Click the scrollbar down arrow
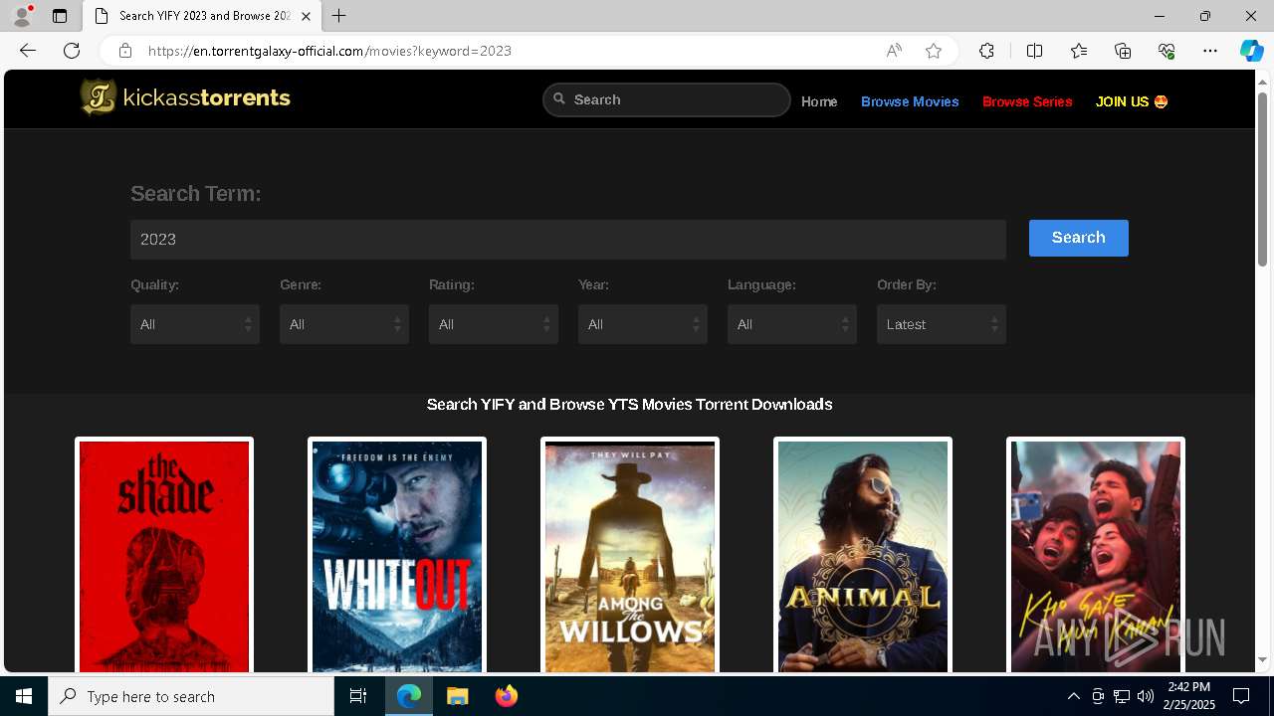Viewport: 1274px width, 716px height. (x=1263, y=660)
